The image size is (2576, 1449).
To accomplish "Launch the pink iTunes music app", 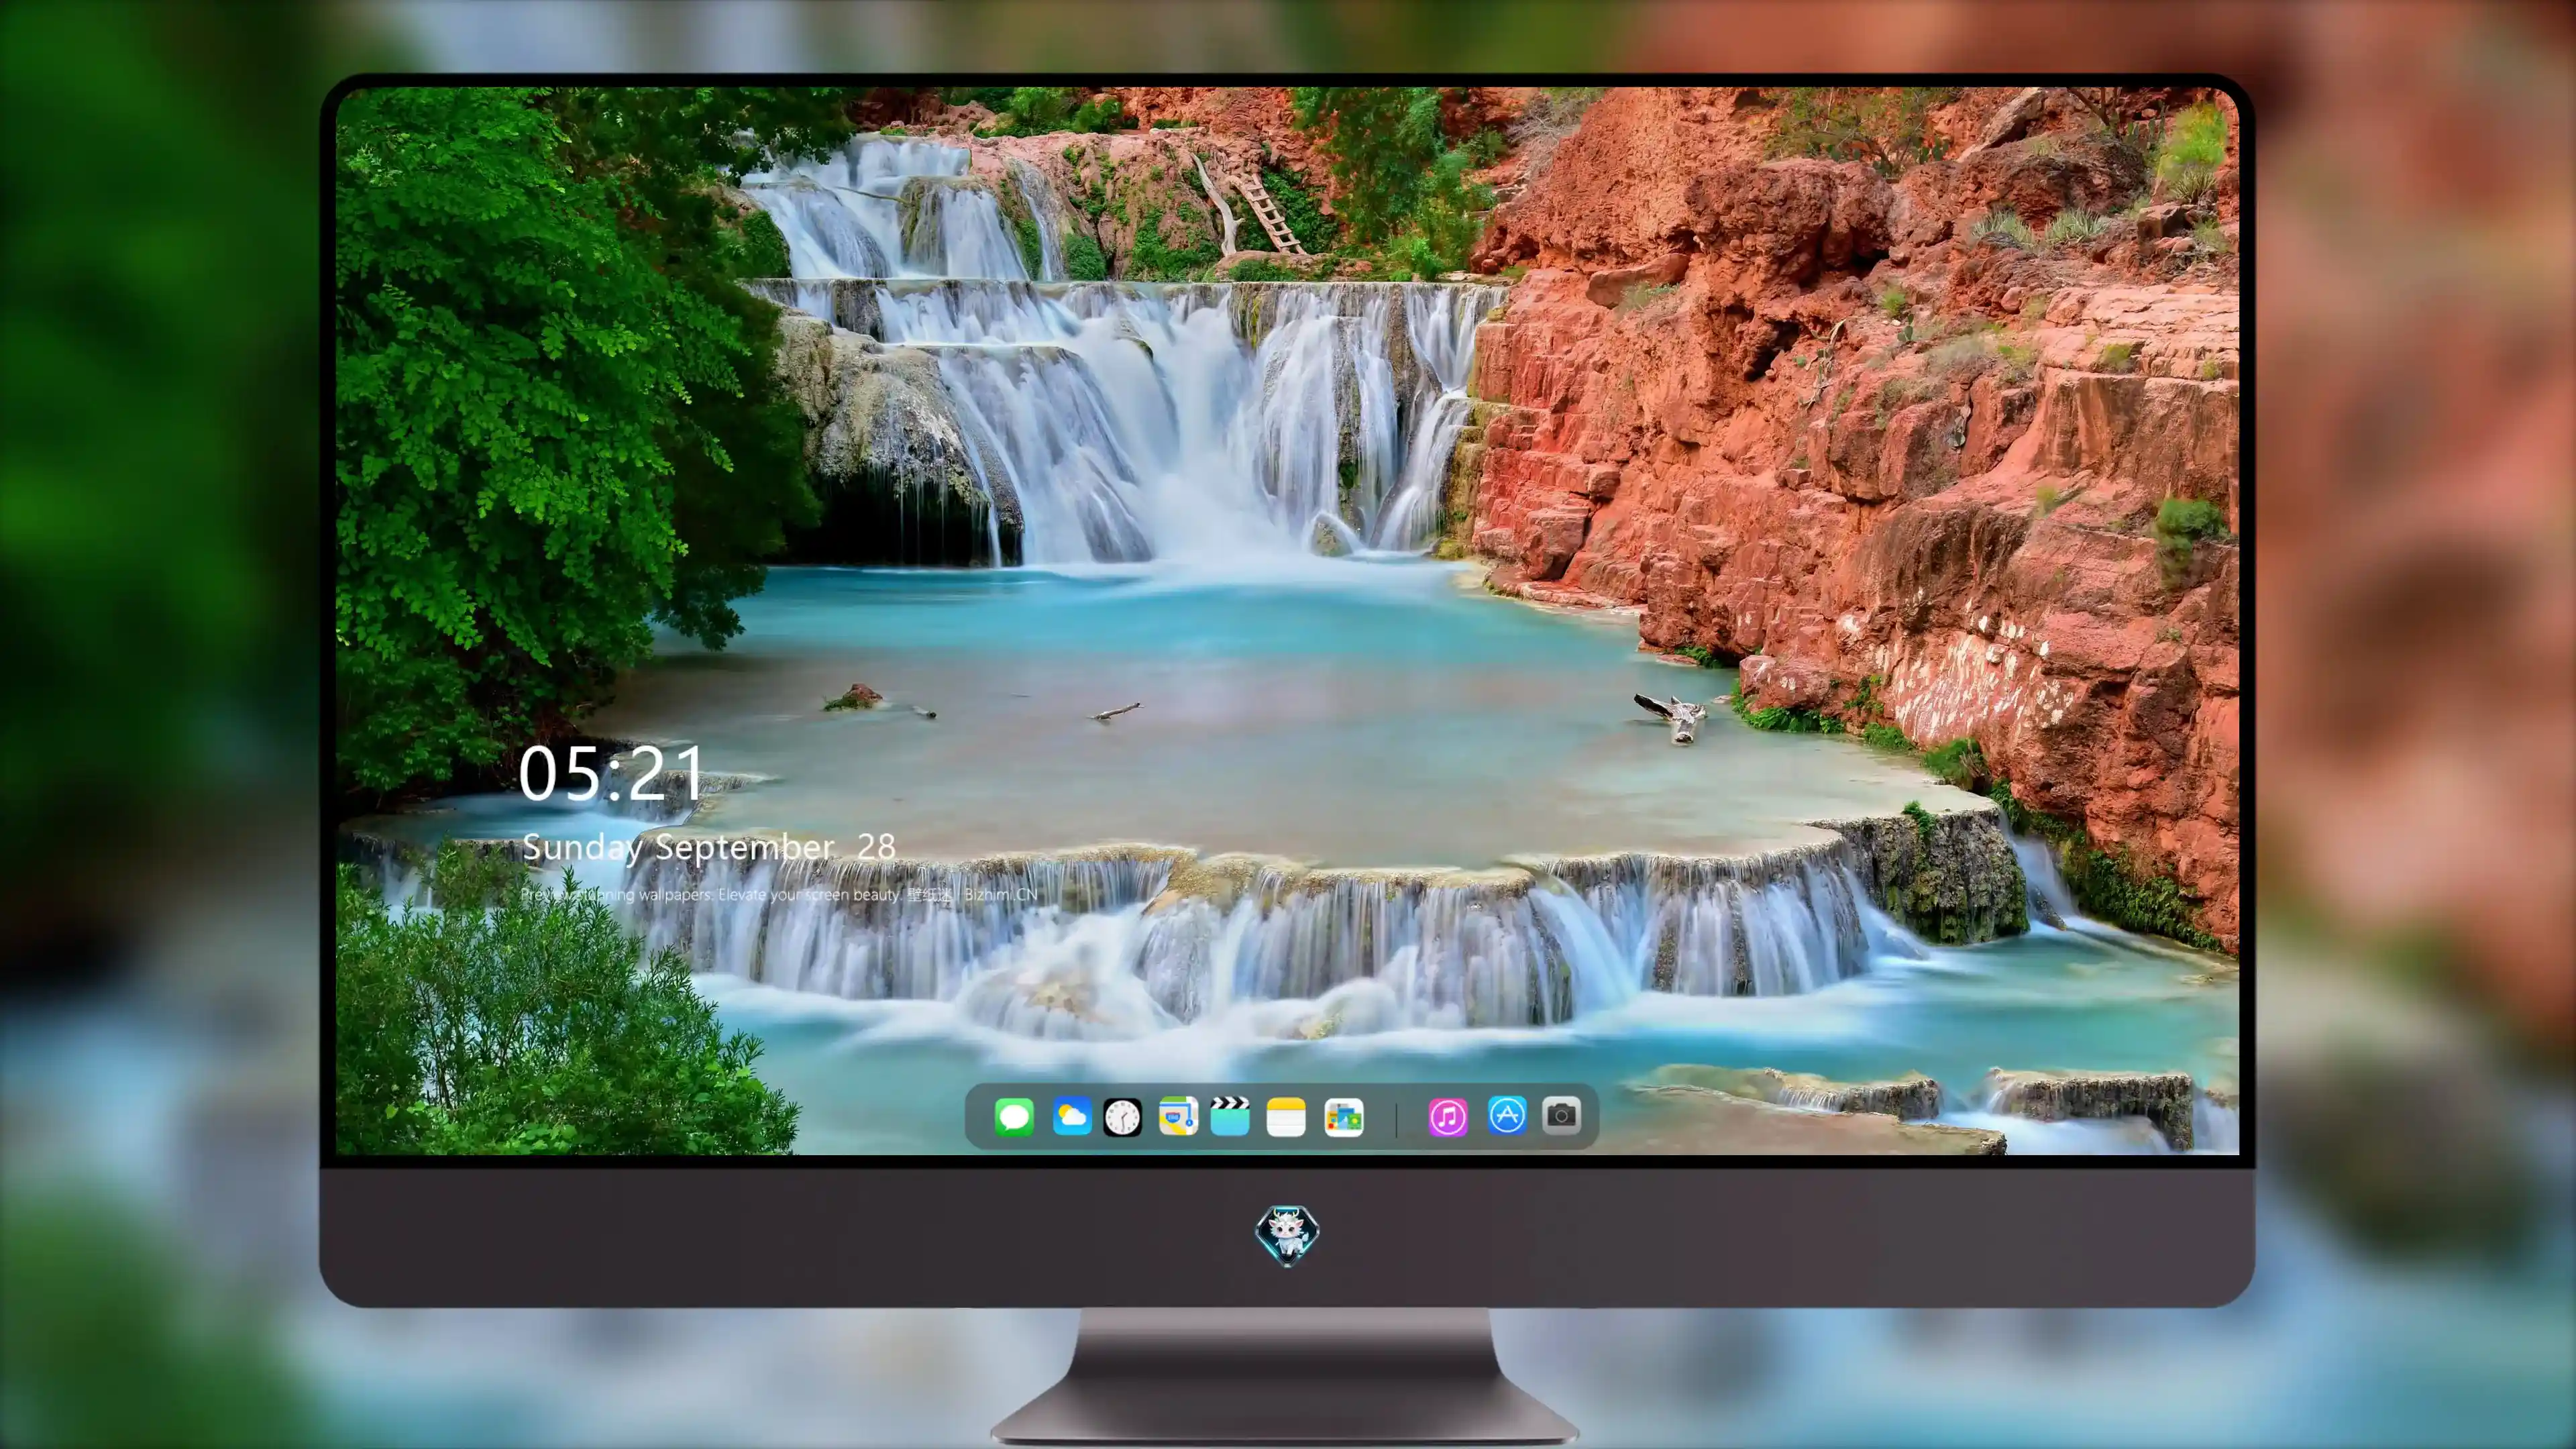I will [x=1448, y=1117].
